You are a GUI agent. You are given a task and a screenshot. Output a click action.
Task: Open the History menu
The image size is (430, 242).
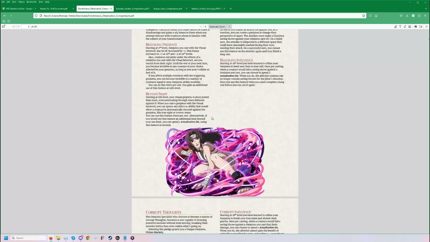(21, 2)
